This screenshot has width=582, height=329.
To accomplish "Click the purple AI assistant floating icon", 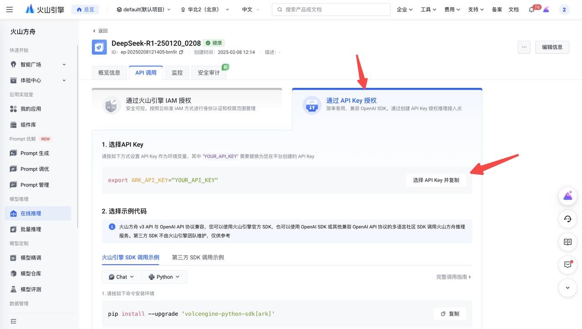I will (x=567, y=196).
